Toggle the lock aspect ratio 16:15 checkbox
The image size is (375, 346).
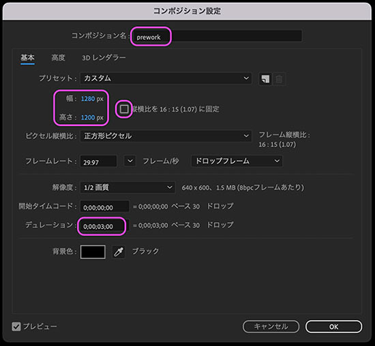124,109
